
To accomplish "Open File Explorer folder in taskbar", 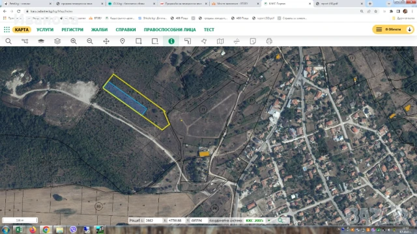I will point(59,229).
